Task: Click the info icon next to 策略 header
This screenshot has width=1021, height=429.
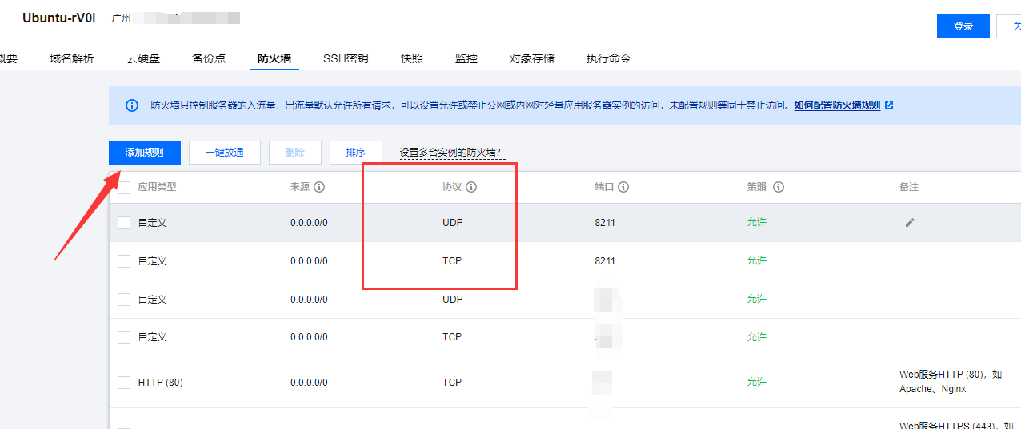Action: click(778, 187)
